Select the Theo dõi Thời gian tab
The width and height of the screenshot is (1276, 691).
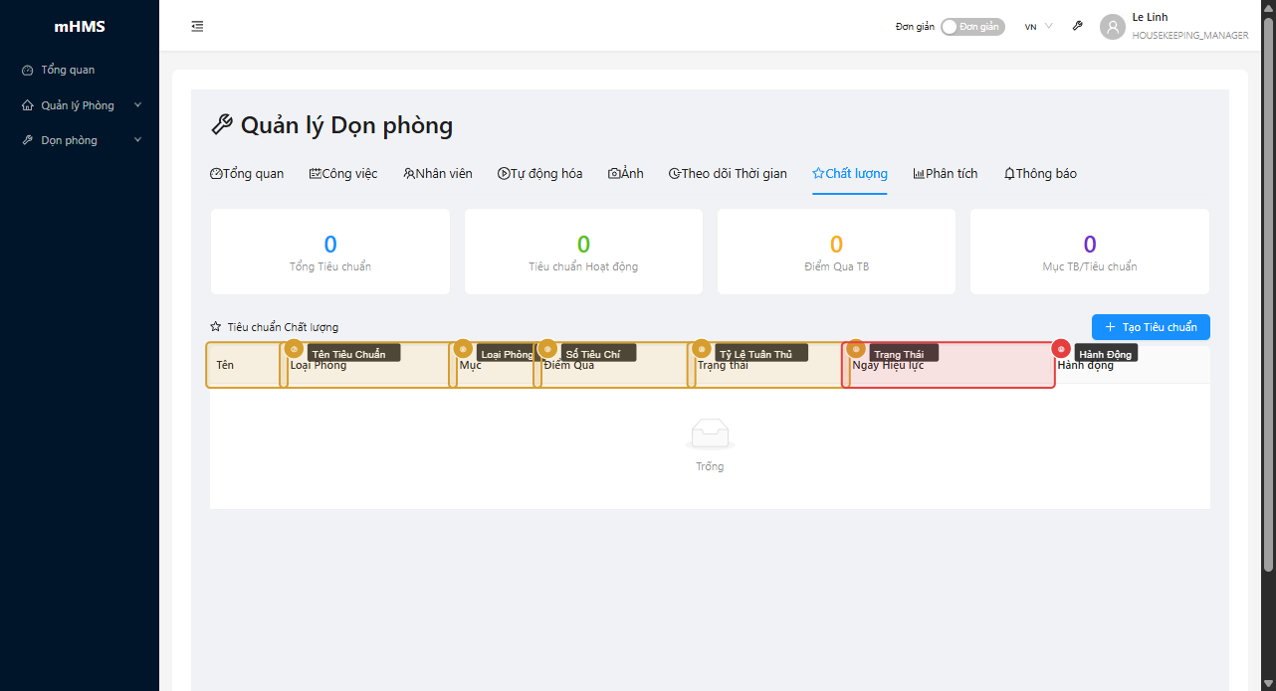click(x=728, y=174)
